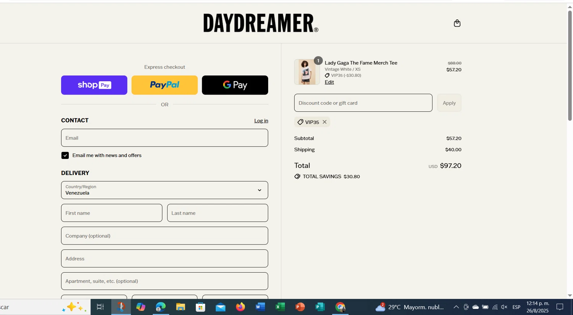573x315 pixels.
Task: Uncheck Email me with news and offers
Action: click(65, 155)
